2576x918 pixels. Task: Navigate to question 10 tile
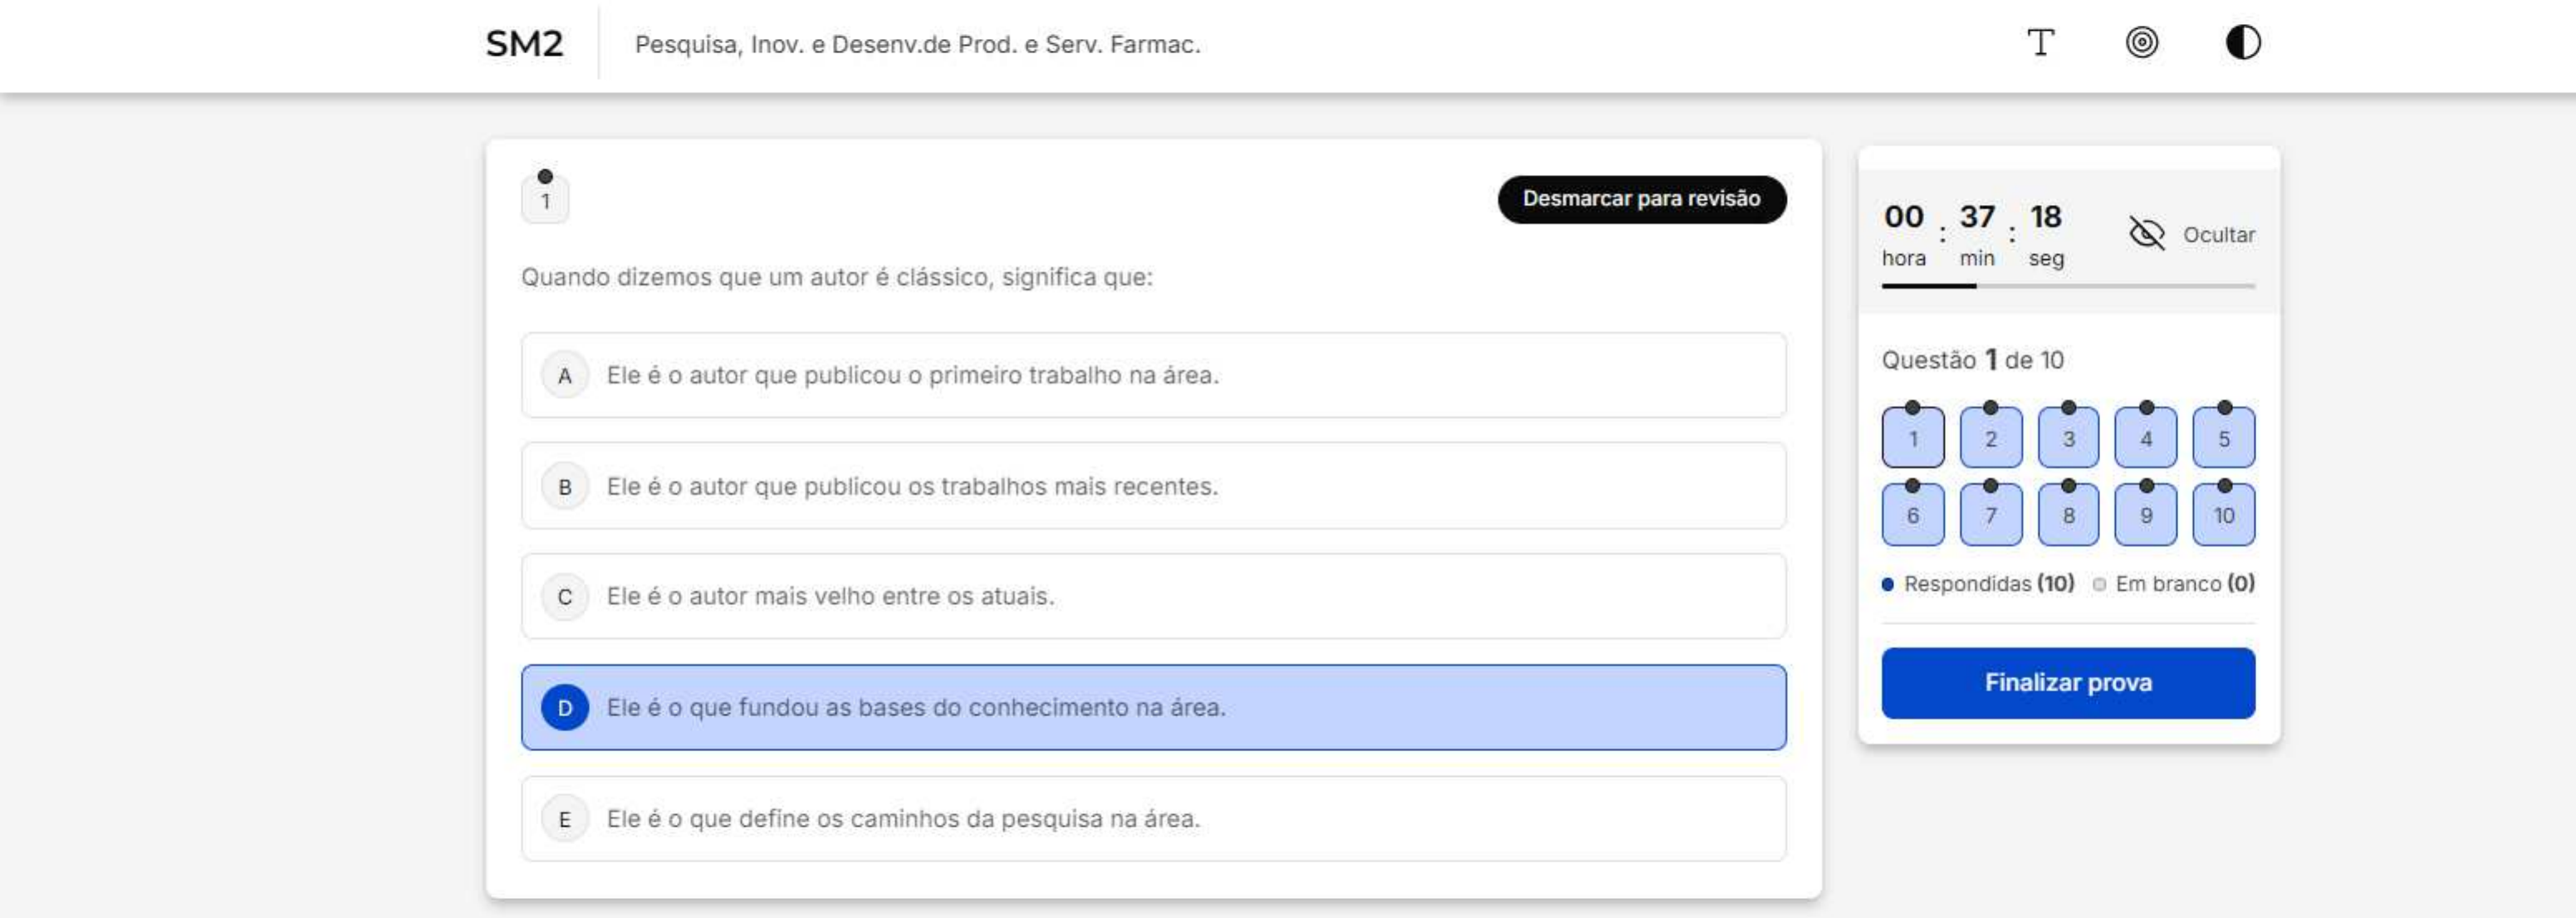[2223, 516]
